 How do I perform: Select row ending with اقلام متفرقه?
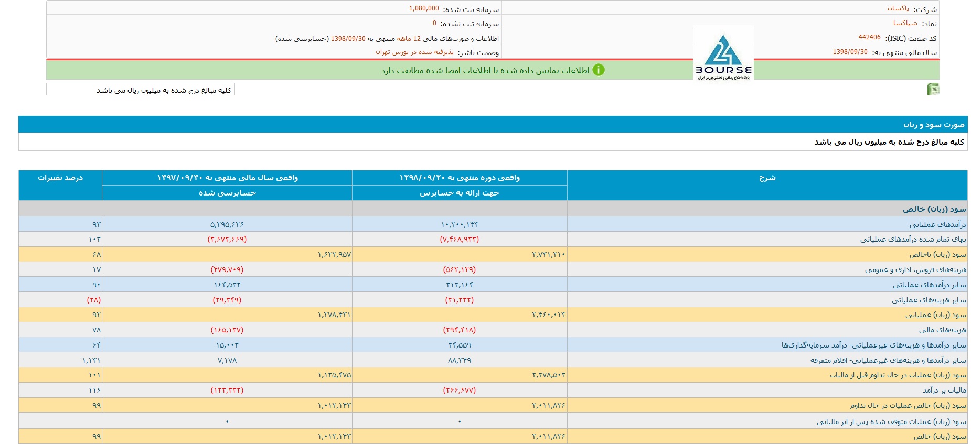click(888, 361)
